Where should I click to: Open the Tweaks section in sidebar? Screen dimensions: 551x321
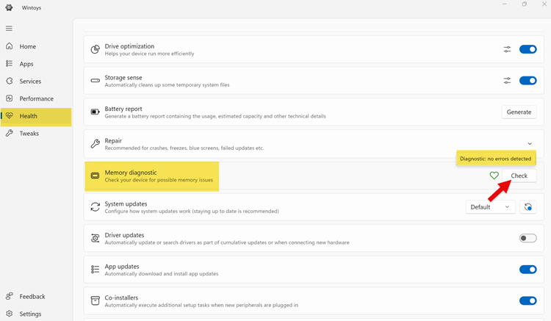coord(29,134)
